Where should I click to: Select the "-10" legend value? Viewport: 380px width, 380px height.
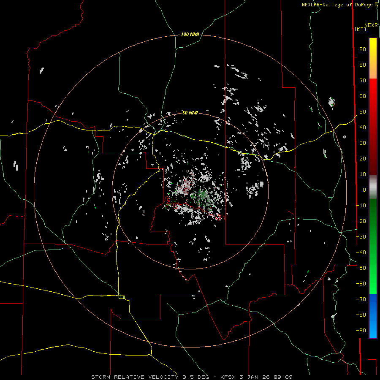pos(361,206)
